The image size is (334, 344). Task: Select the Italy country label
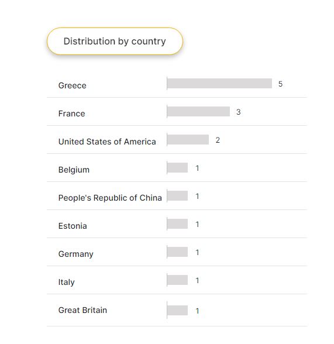tap(67, 282)
